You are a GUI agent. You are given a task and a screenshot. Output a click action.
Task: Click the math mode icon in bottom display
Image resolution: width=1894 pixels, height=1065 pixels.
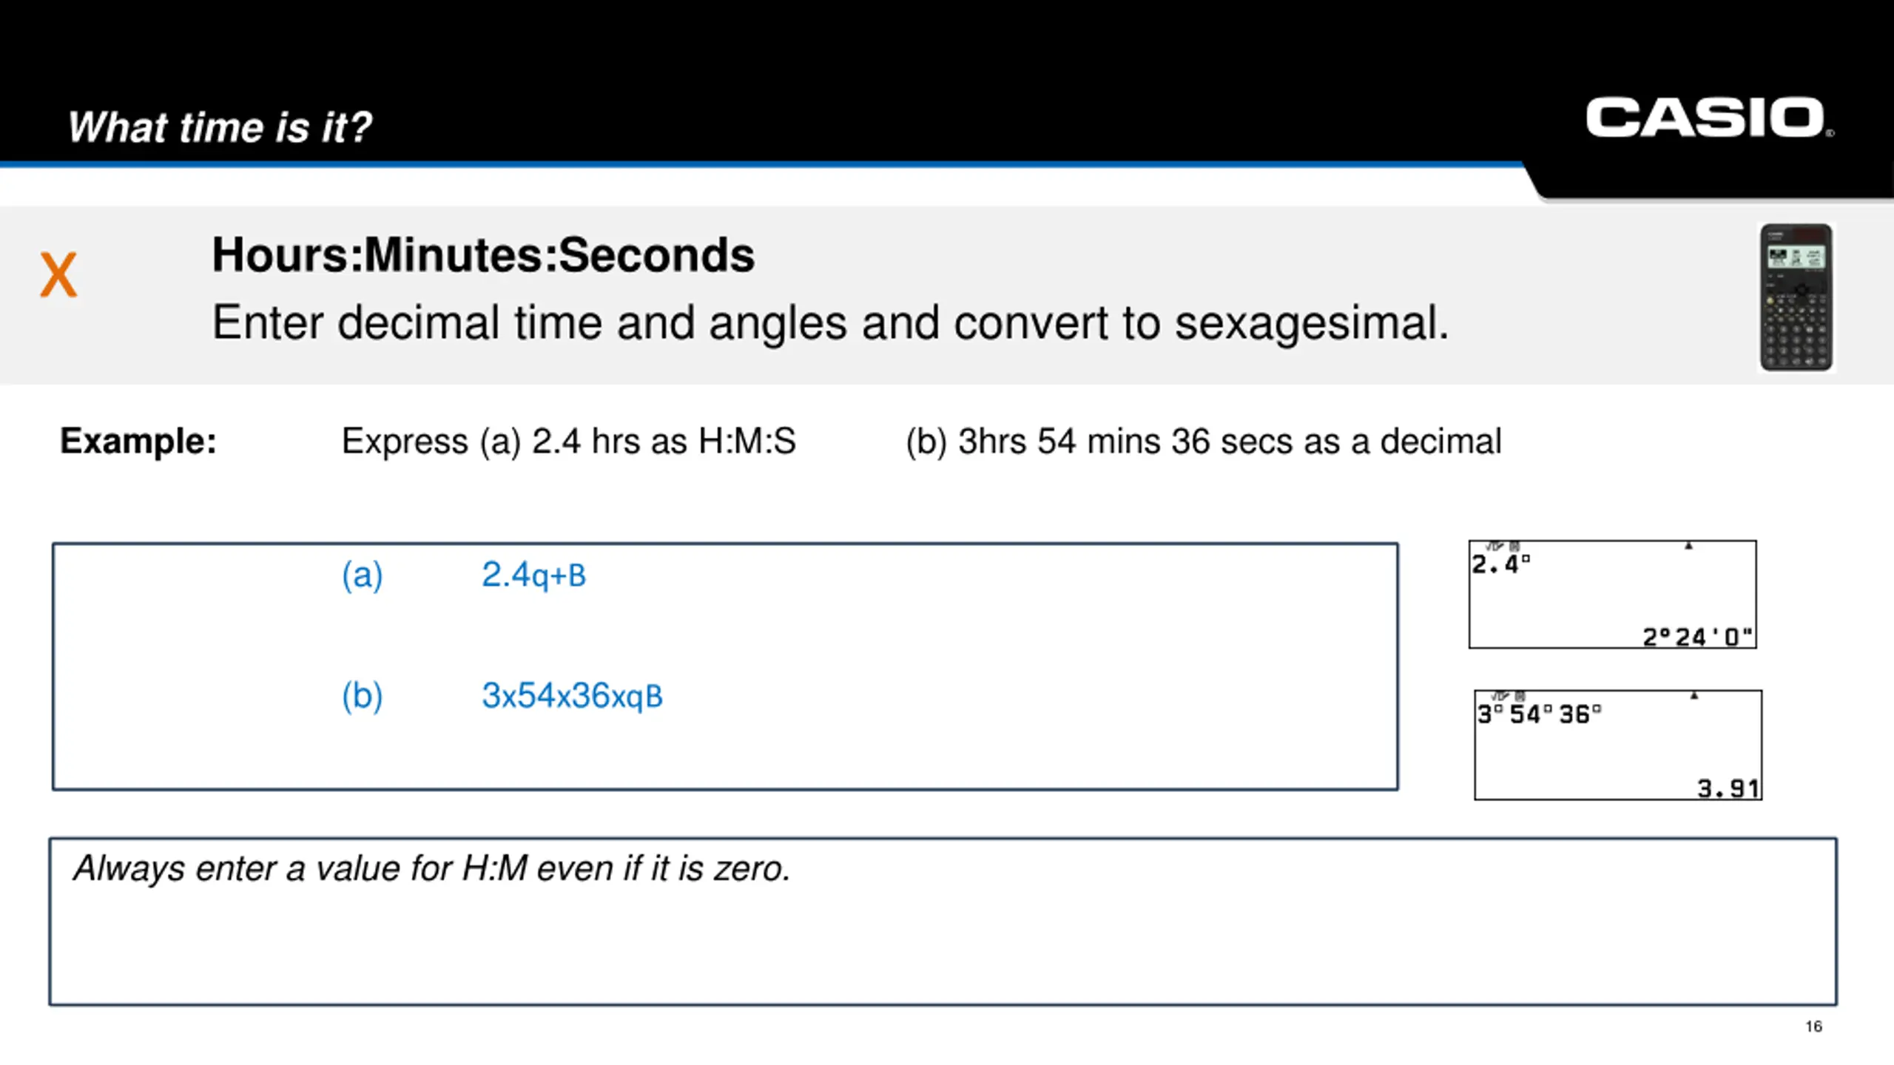pos(1500,696)
